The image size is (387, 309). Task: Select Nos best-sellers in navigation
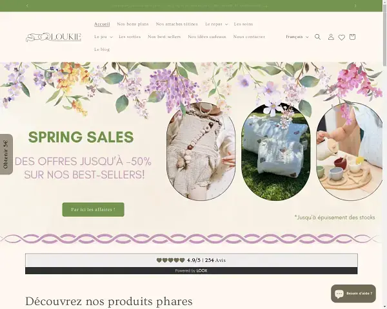pos(164,37)
